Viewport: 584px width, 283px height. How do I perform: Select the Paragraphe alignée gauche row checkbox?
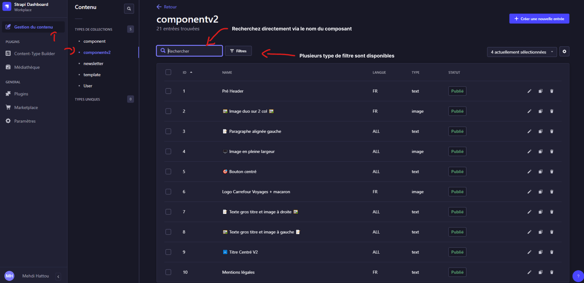[168, 131]
